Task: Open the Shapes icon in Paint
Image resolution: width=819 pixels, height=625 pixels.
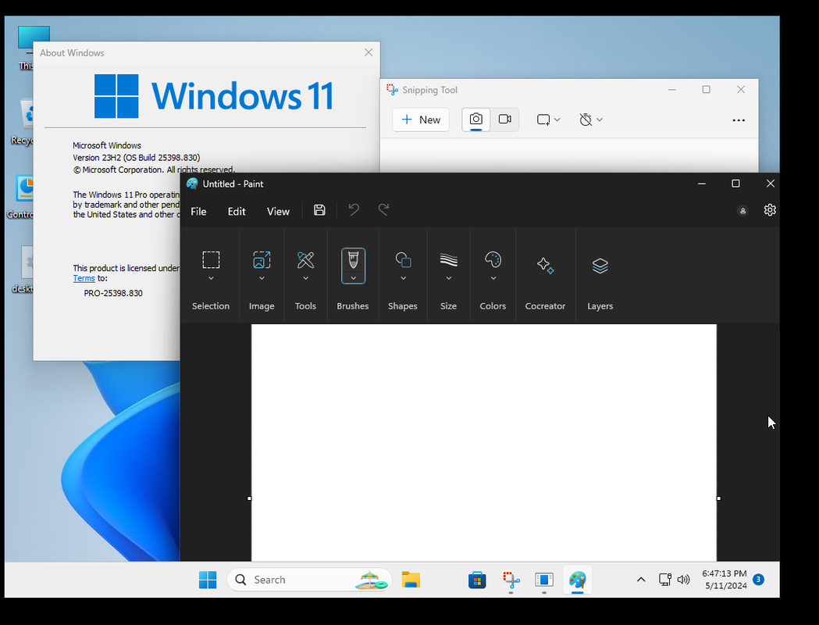Action: pyautogui.click(x=403, y=259)
